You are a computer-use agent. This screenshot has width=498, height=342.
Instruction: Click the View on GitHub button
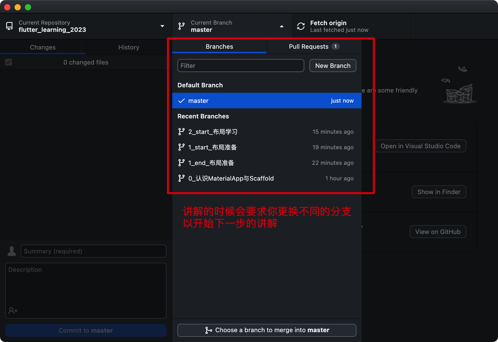pyautogui.click(x=438, y=232)
